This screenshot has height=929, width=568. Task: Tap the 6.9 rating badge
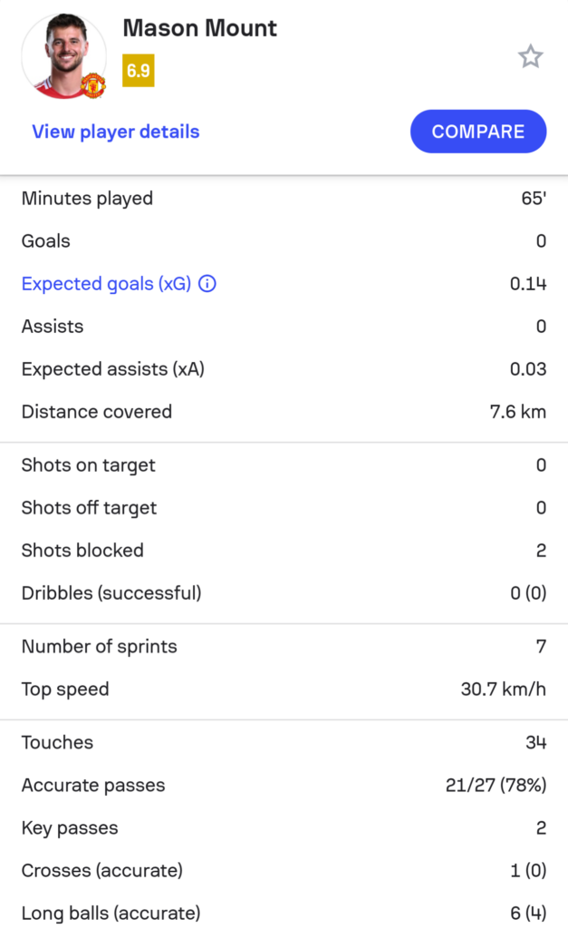[139, 71]
